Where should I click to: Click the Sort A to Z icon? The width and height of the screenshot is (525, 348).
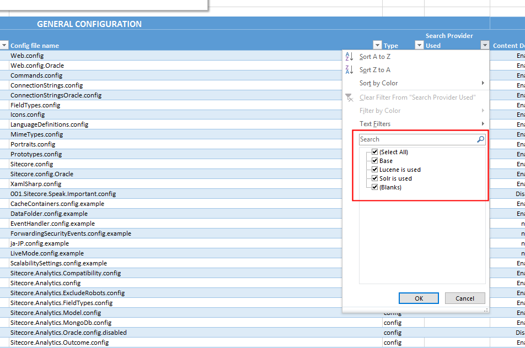click(x=350, y=56)
